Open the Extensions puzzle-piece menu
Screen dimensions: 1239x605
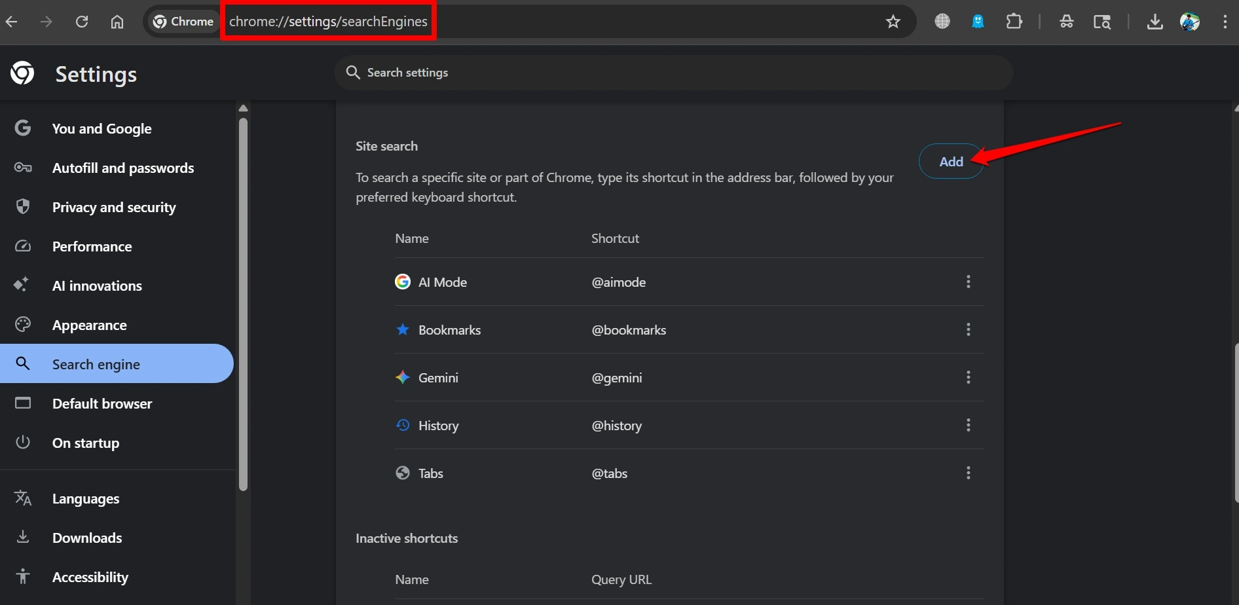(1014, 21)
